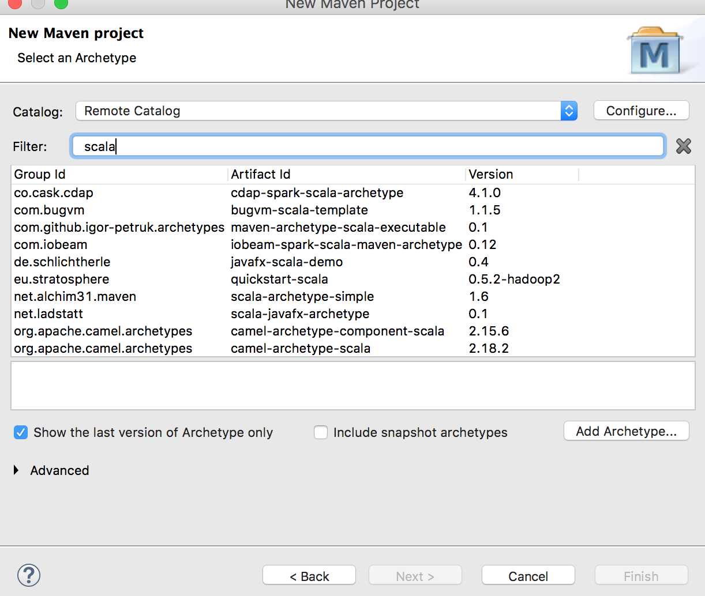The height and width of the screenshot is (596, 705).
Task: Click the Finish button
Action: 642,576
